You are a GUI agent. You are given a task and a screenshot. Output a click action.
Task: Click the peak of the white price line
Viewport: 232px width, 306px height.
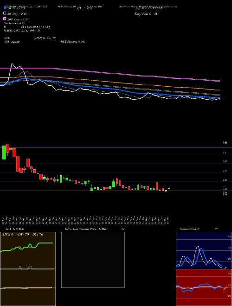click(x=12, y=64)
